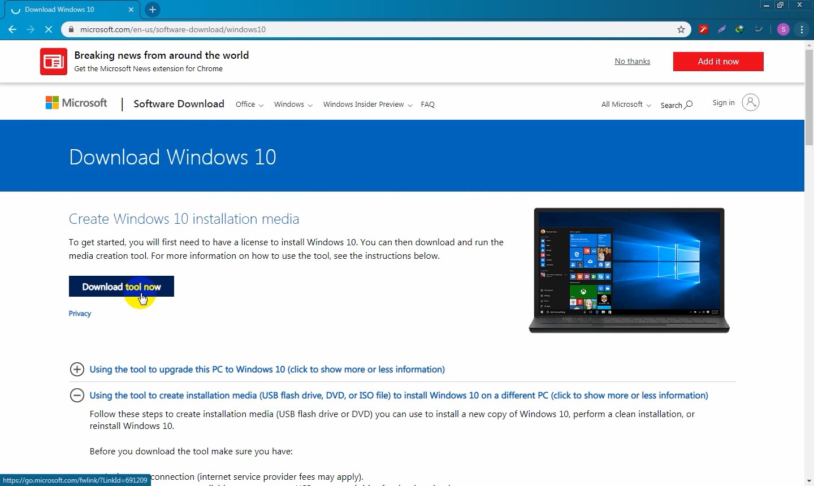Open a new browser tab with plus
The width and height of the screenshot is (814, 486).
pos(153,10)
